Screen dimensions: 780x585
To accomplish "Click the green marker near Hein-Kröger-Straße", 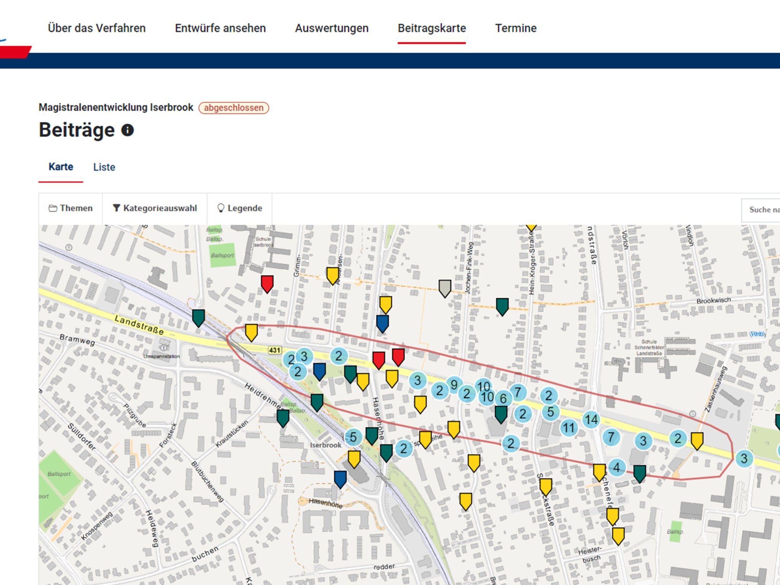I will pyautogui.click(x=502, y=307).
